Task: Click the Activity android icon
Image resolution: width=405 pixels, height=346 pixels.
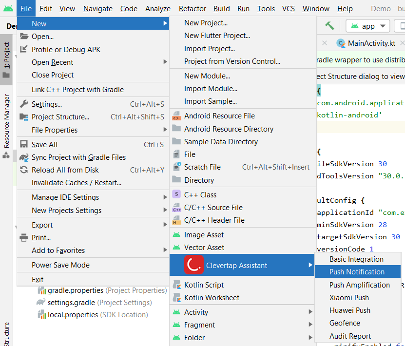Action: pos(176,312)
